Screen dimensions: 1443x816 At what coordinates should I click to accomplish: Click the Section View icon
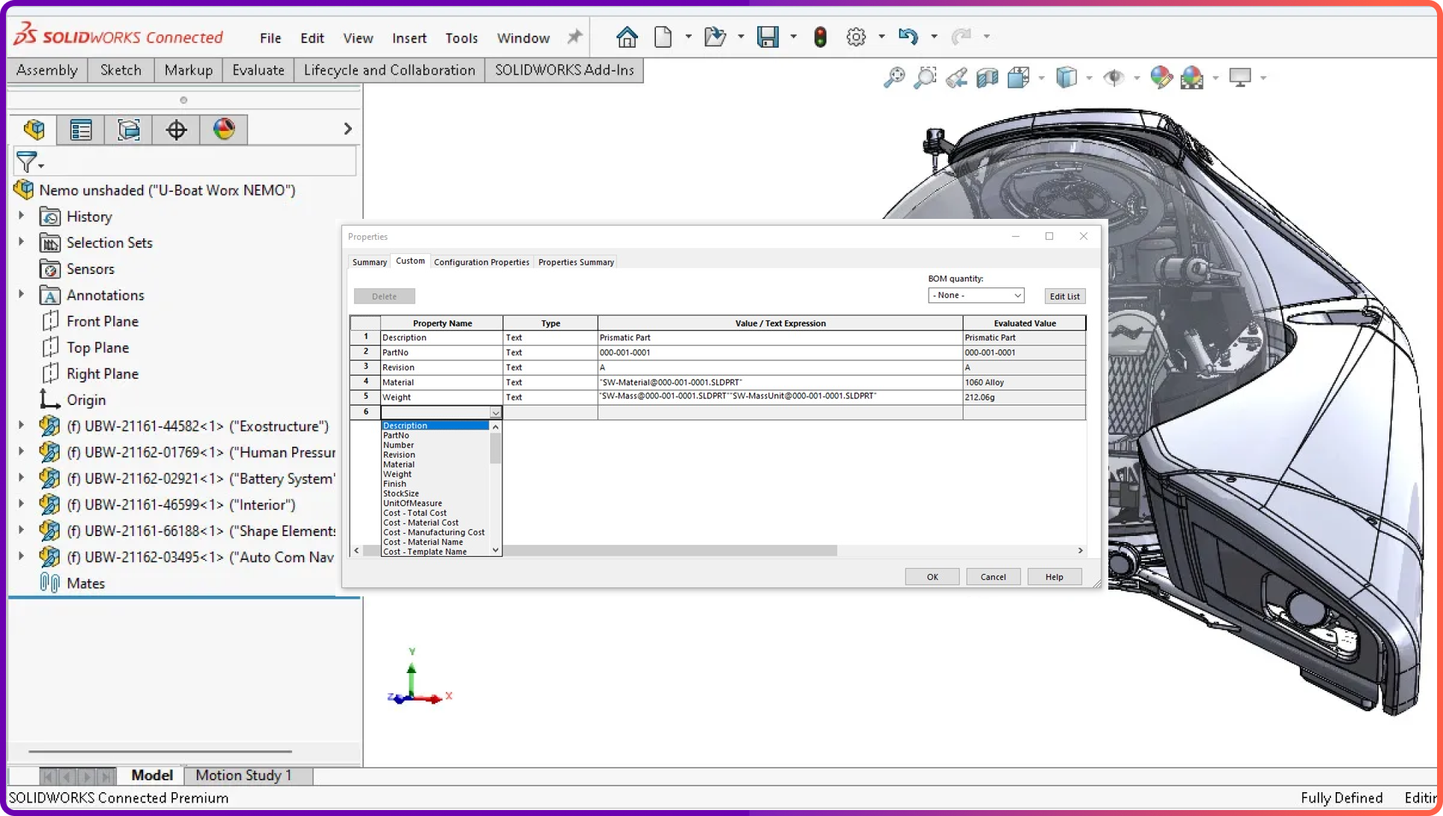click(x=988, y=77)
